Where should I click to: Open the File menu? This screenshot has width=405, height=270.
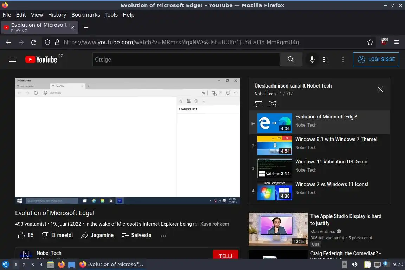tap(7, 15)
